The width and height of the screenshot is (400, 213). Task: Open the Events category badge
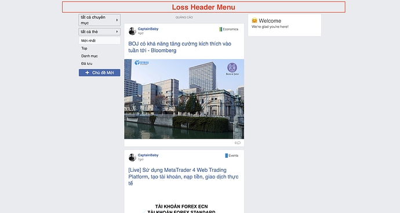click(232, 156)
